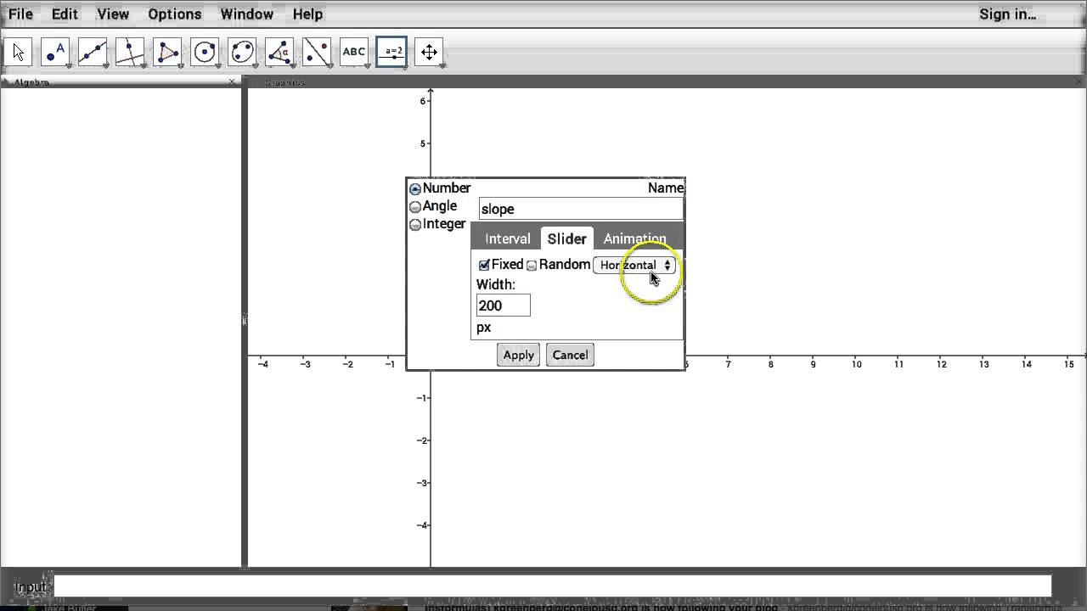Click the Sign in... link
This screenshot has width=1087, height=611.
pos(1007,14)
